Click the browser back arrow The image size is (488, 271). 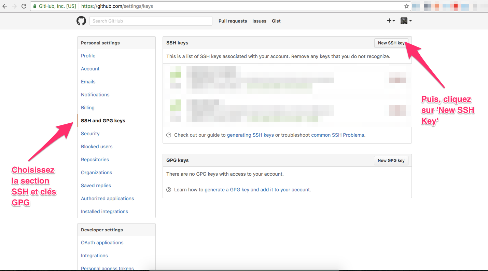pyautogui.click(x=5, y=6)
